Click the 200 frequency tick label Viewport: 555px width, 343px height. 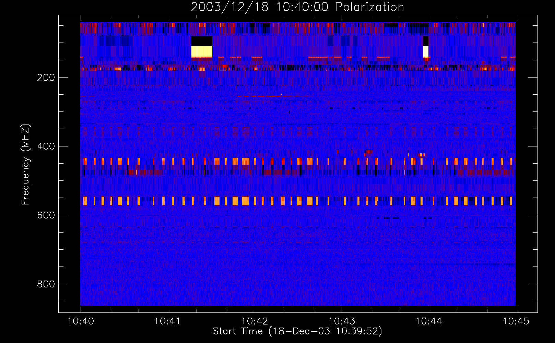coord(46,78)
